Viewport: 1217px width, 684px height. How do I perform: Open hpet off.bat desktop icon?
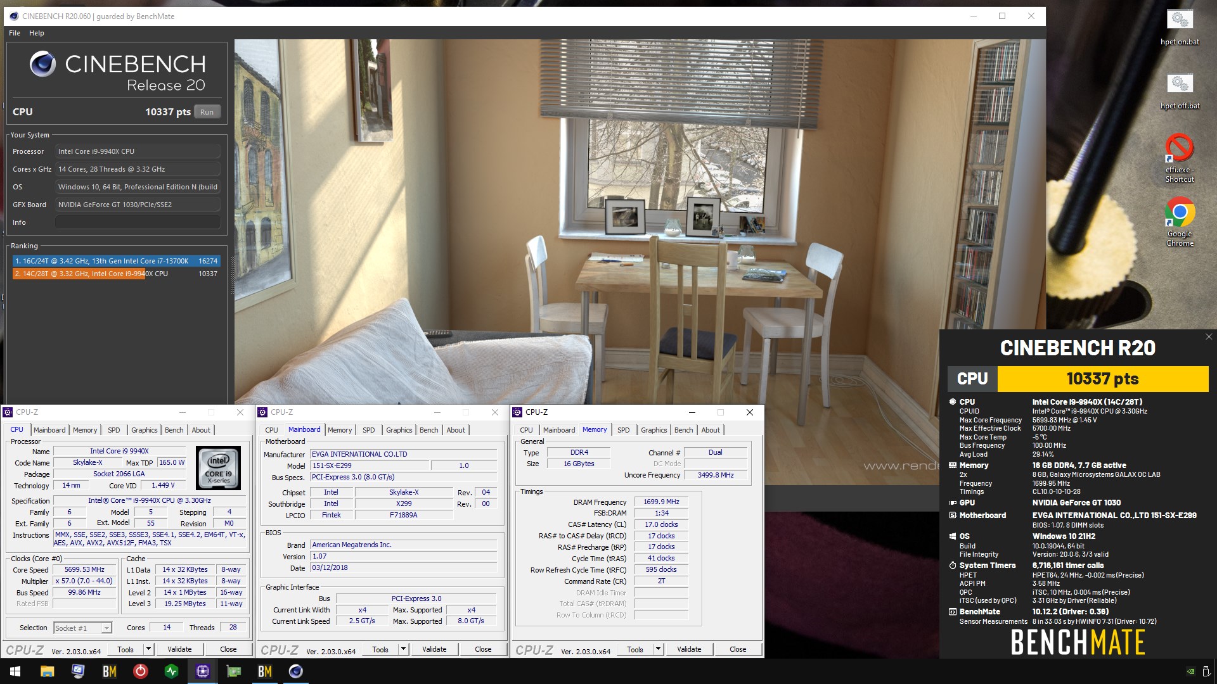1180,92
